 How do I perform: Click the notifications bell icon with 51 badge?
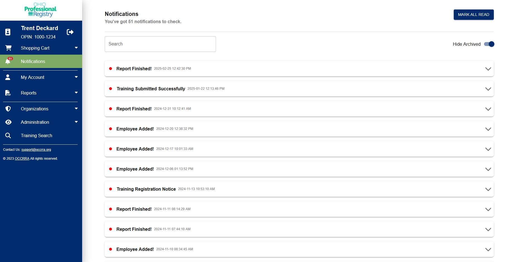8,61
